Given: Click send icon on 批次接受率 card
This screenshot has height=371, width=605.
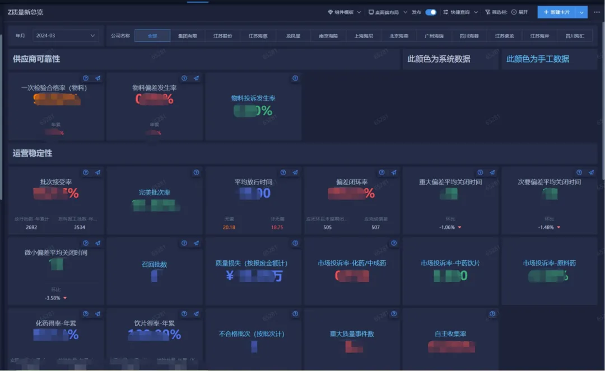Looking at the screenshot, I should tap(97, 172).
